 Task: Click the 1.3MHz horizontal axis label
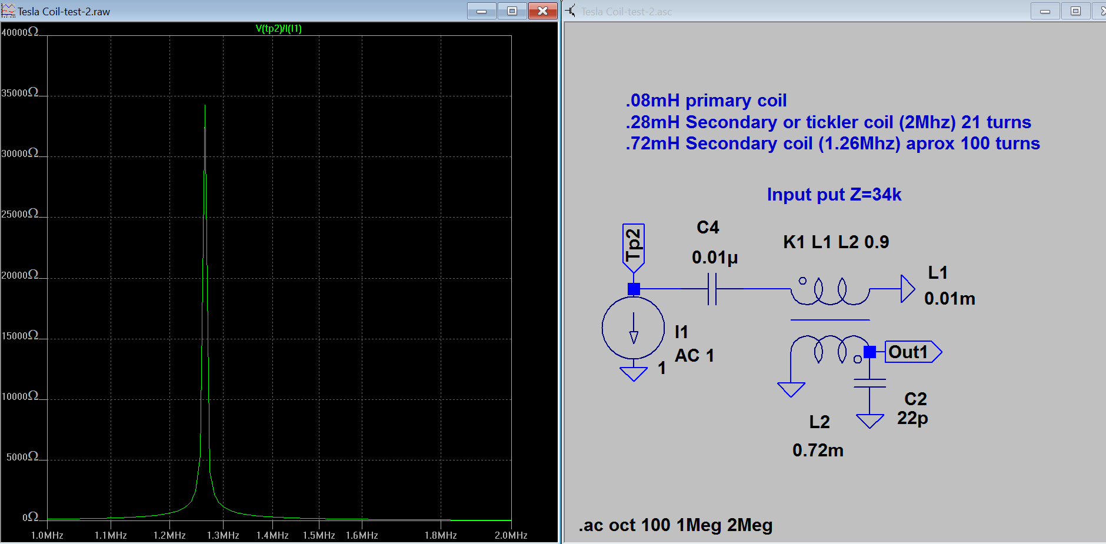click(223, 535)
